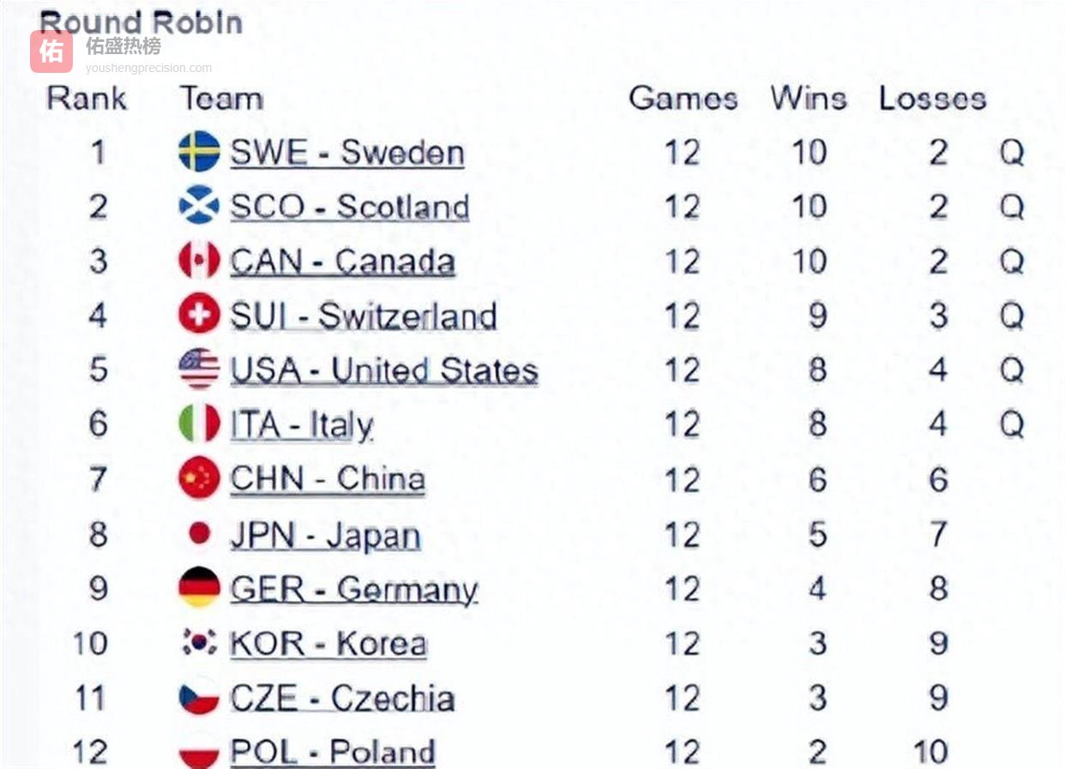
Task: Open the CHN - China team link
Action: (x=327, y=480)
